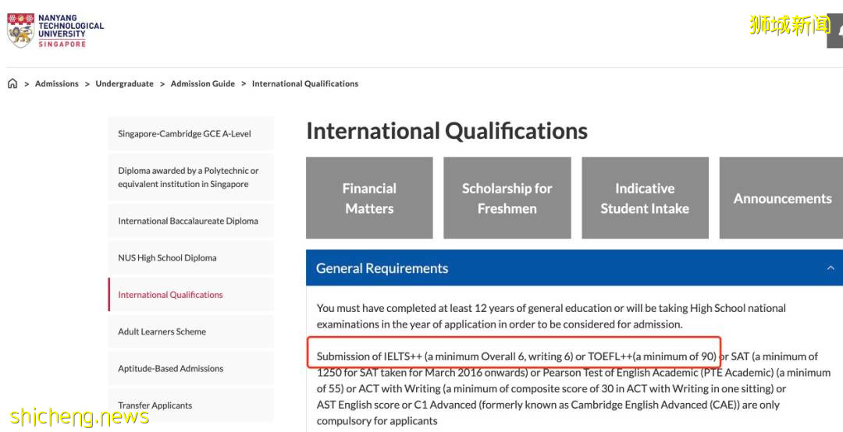Open Scholarship for Freshmen tile
This screenshot has height=432, width=843.
click(x=507, y=198)
